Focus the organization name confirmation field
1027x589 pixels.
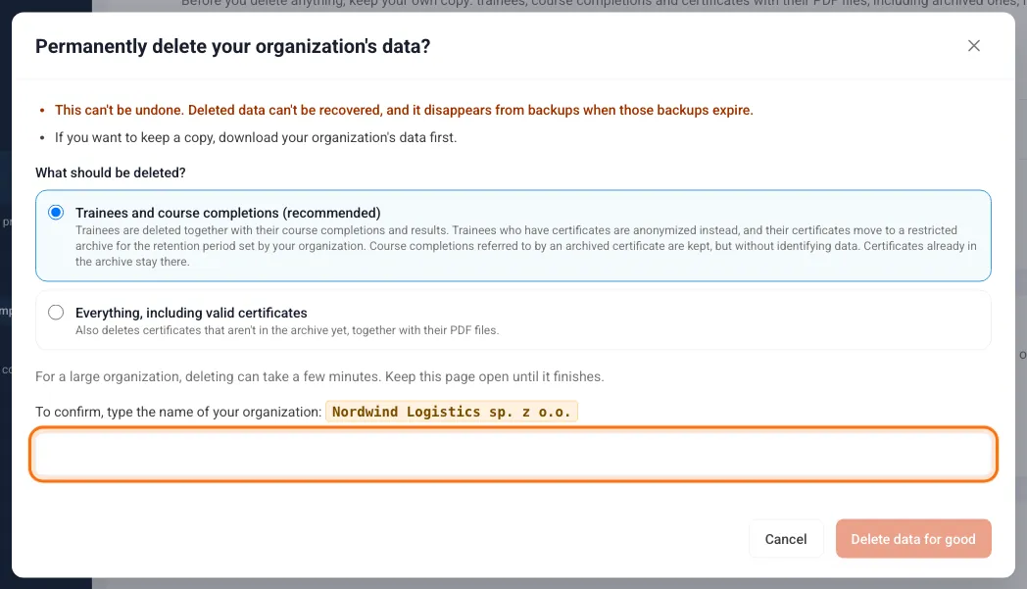pos(513,454)
